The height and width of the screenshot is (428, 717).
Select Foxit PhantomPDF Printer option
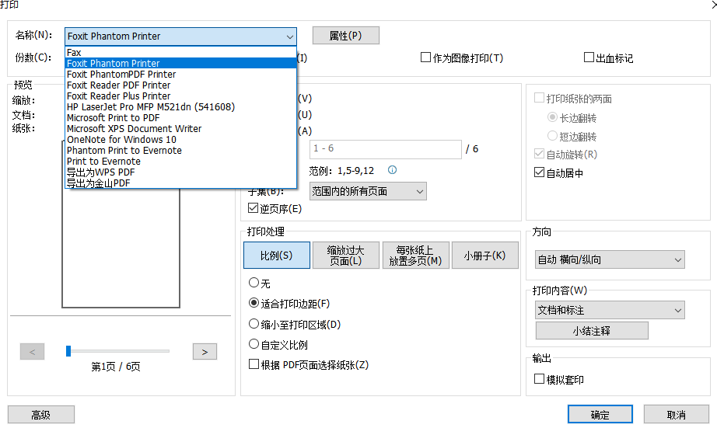[181, 74]
